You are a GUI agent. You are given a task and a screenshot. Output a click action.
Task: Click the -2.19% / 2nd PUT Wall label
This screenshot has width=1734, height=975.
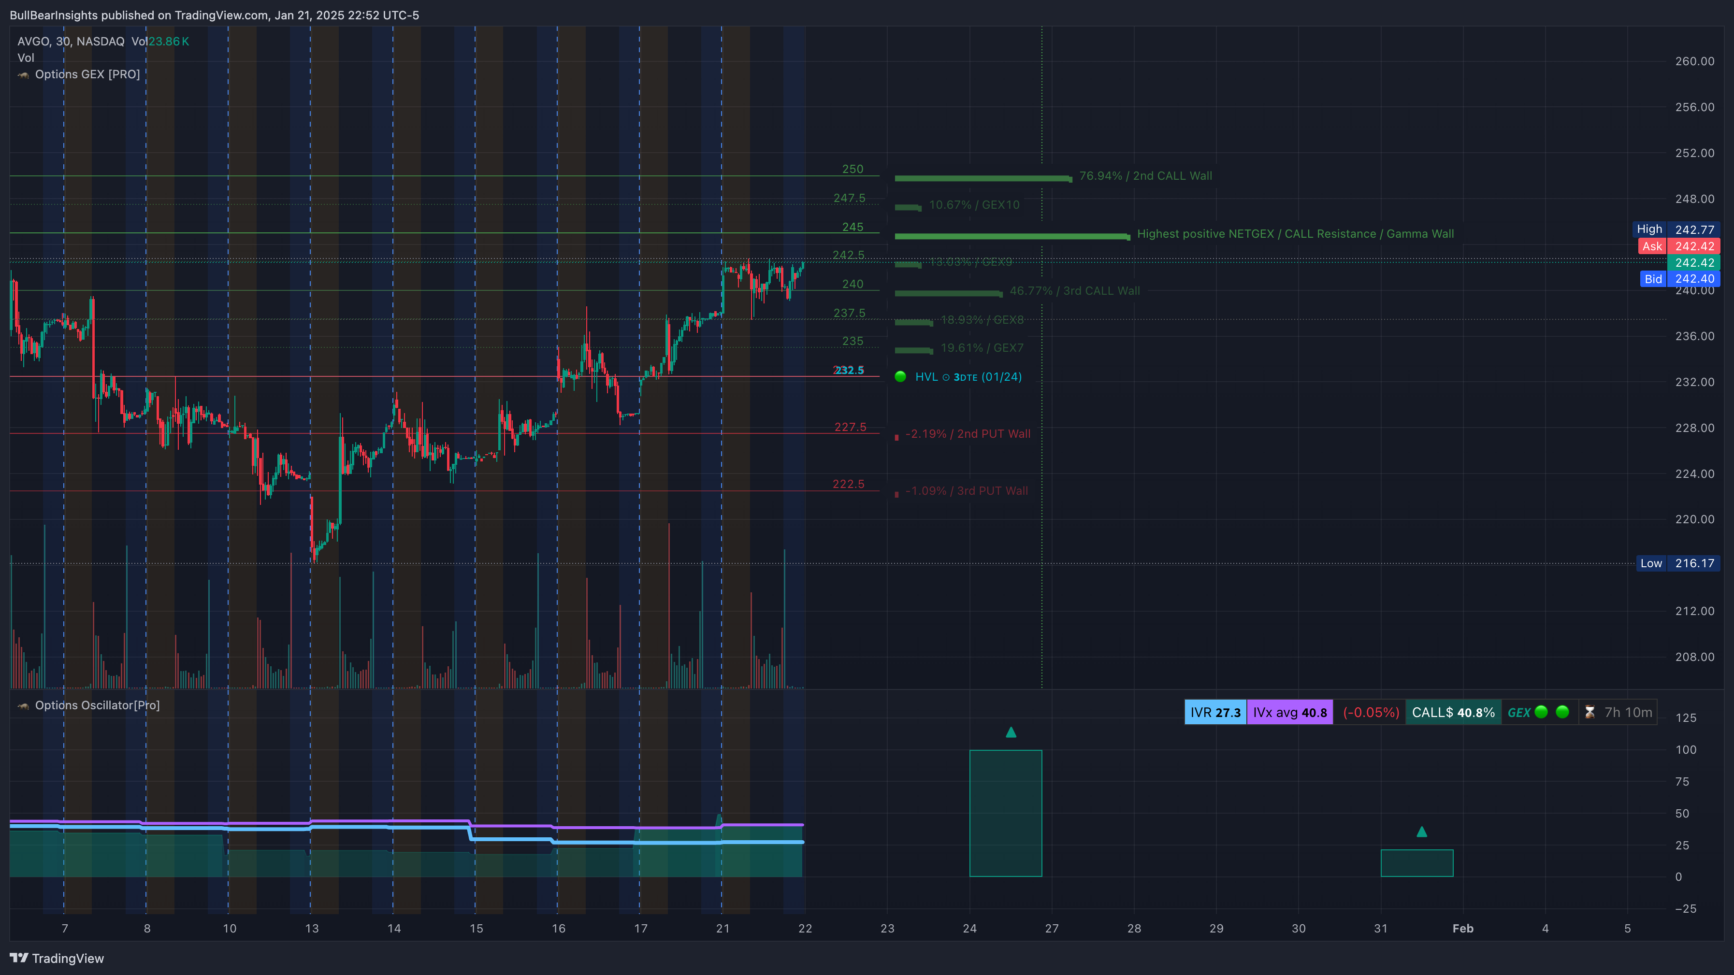tap(968, 434)
